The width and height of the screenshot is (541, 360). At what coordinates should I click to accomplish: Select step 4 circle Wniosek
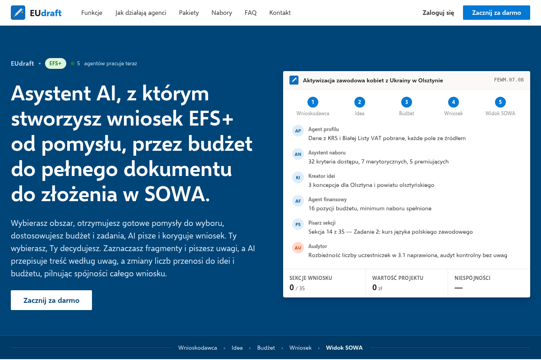[x=454, y=102]
